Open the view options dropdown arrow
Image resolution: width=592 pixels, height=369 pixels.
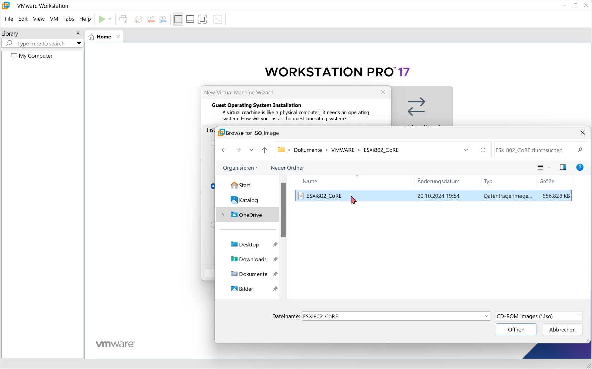549,167
